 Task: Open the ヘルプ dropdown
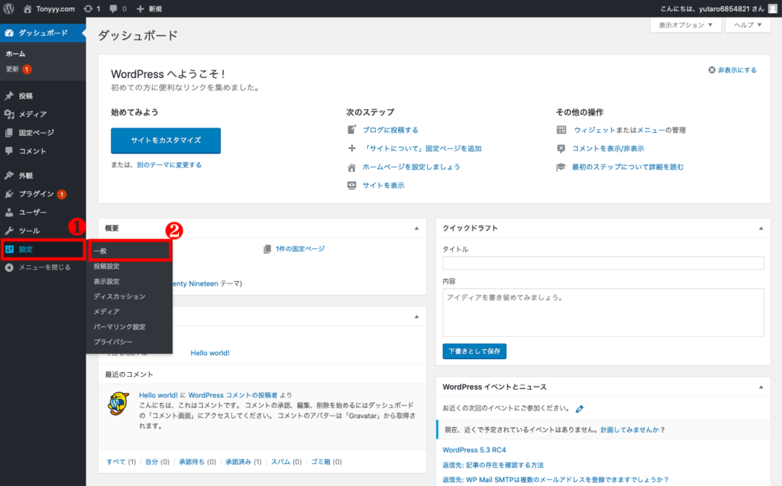748,25
